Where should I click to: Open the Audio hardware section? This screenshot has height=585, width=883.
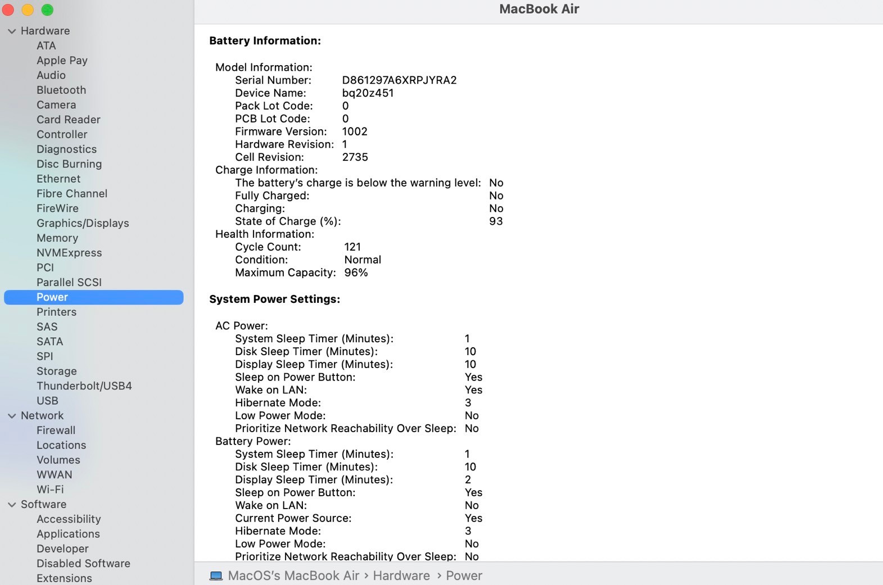[51, 75]
